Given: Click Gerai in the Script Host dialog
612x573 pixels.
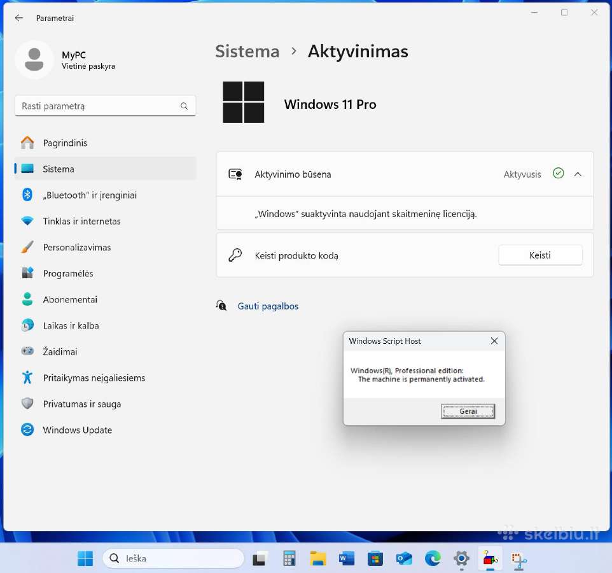Looking at the screenshot, I should [x=468, y=411].
